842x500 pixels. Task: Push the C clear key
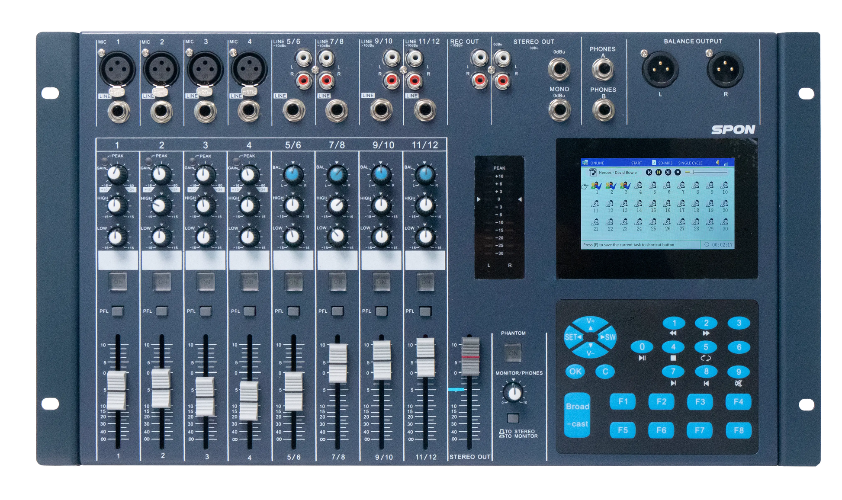click(605, 372)
